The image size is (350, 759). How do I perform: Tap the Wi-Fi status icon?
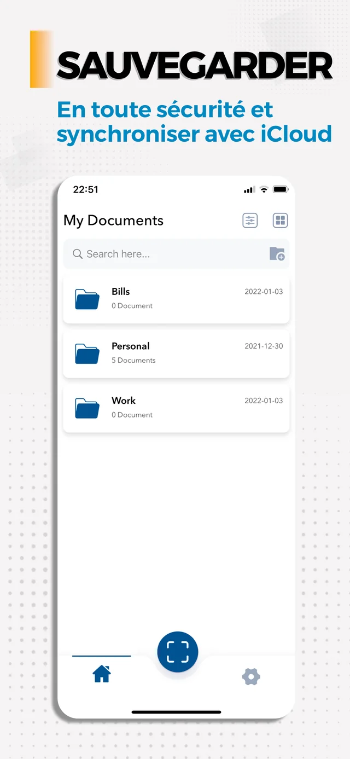[264, 189]
